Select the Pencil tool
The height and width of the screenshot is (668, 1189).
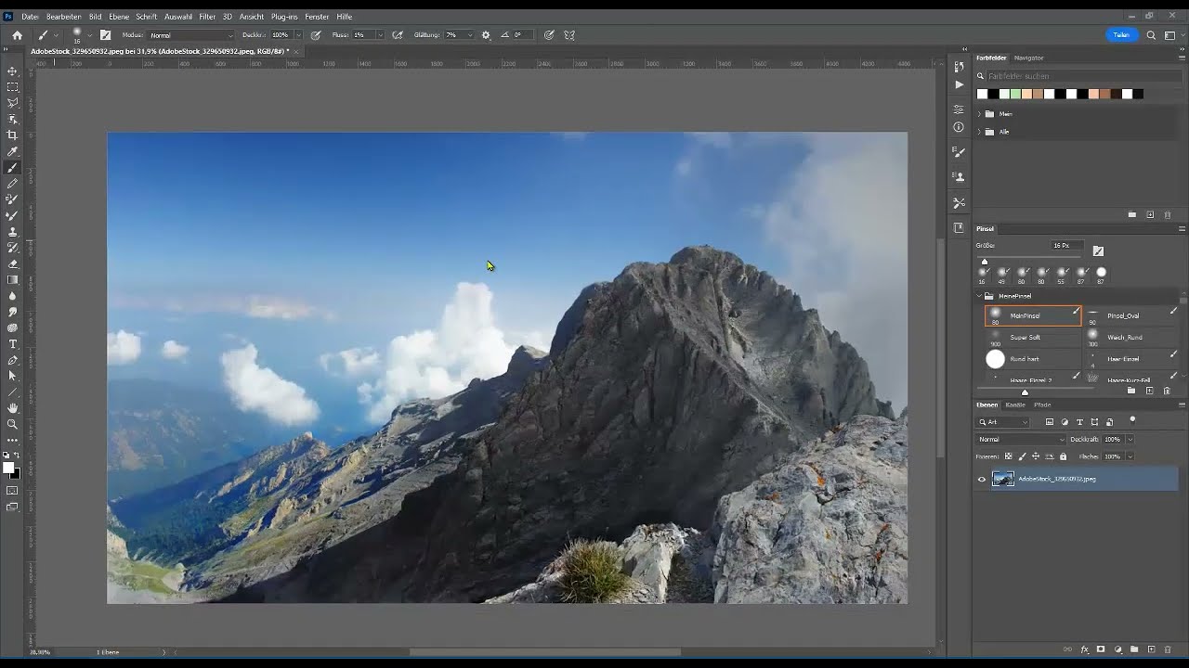12,184
